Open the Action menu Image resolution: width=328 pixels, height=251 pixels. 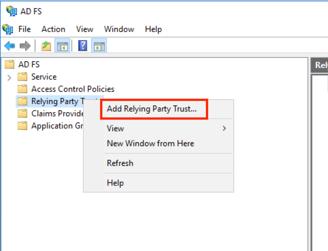[53, 29]
